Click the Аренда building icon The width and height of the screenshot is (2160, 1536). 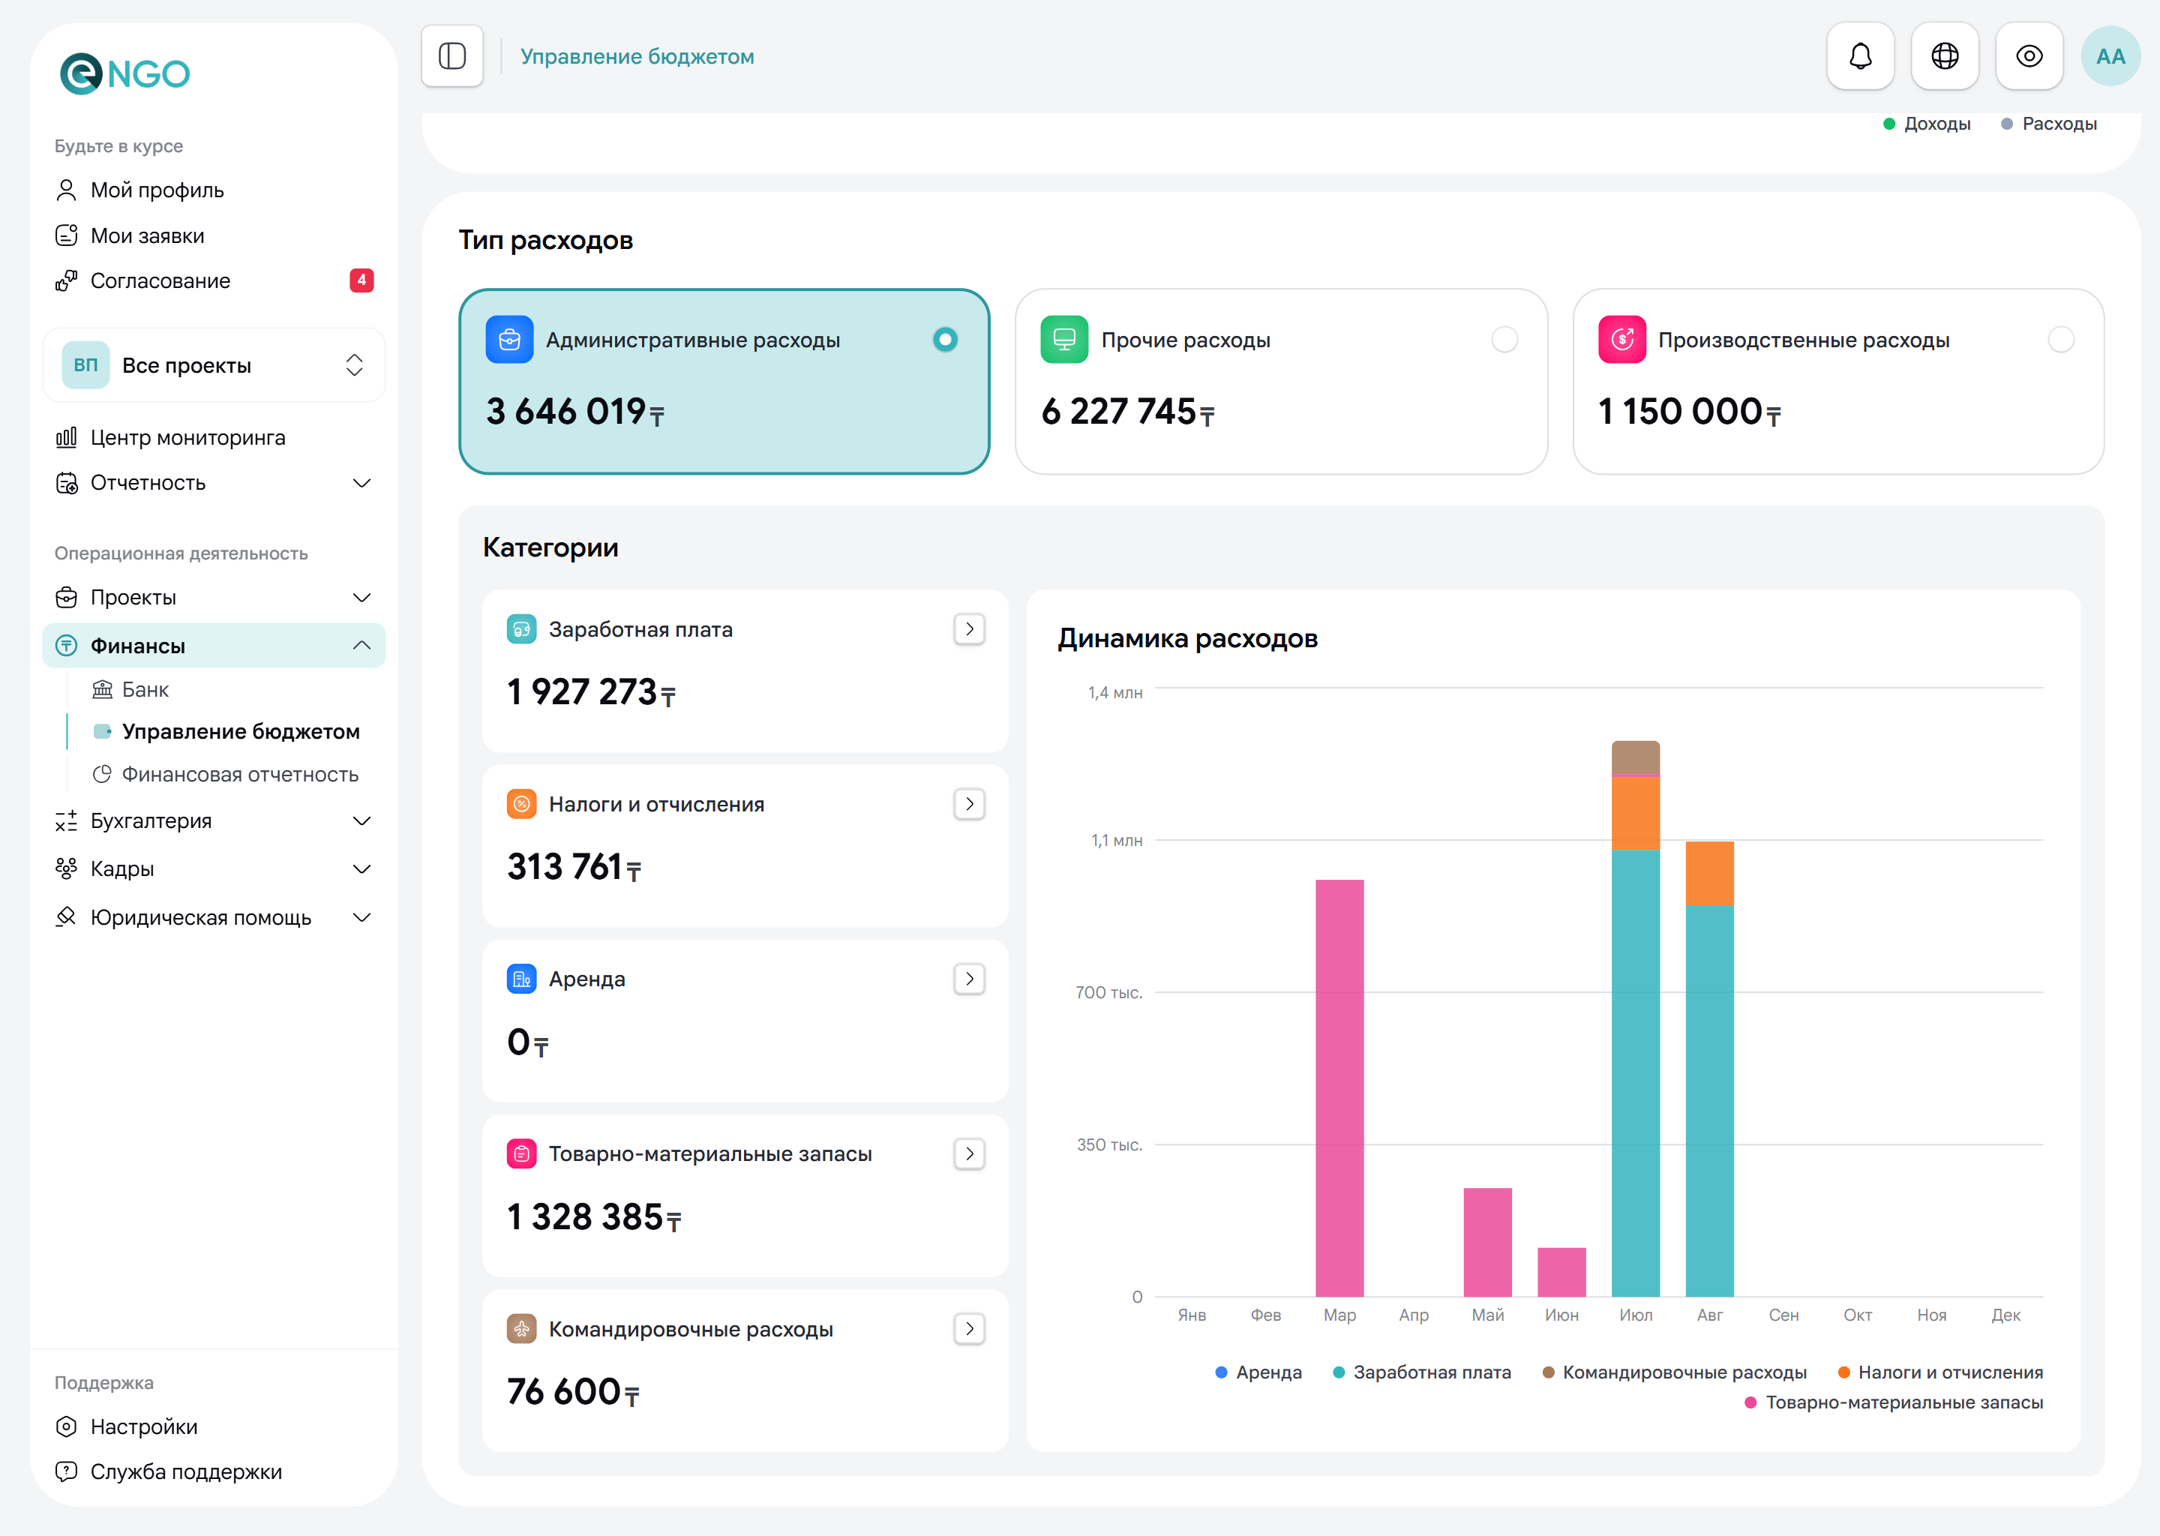(x=521, y=979)
